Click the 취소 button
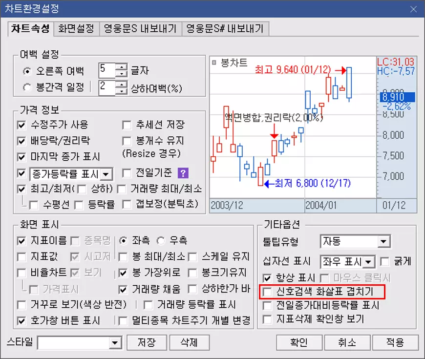The image size is (425, 359). (347, 342)
